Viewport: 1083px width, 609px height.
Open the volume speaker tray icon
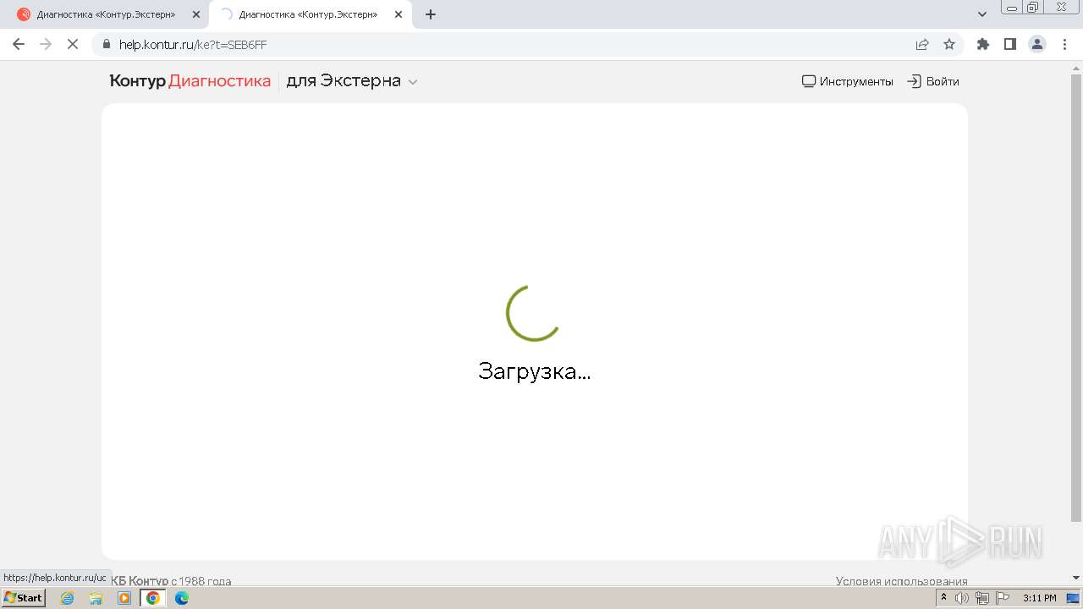pyautogui.click(x=962, y=598)
